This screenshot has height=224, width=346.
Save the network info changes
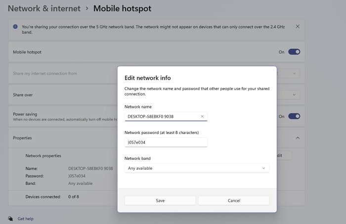pos(160,200)
